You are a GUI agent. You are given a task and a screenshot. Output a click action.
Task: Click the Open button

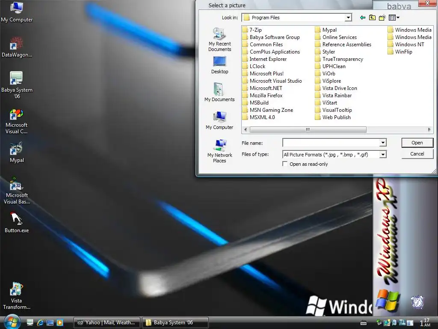[417, 143]
